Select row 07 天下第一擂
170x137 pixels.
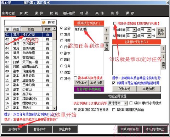coord(28,62)
